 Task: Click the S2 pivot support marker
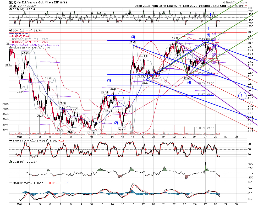213,62
